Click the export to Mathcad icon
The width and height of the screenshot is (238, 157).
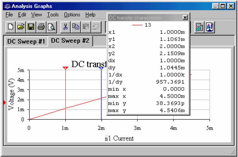210,27
